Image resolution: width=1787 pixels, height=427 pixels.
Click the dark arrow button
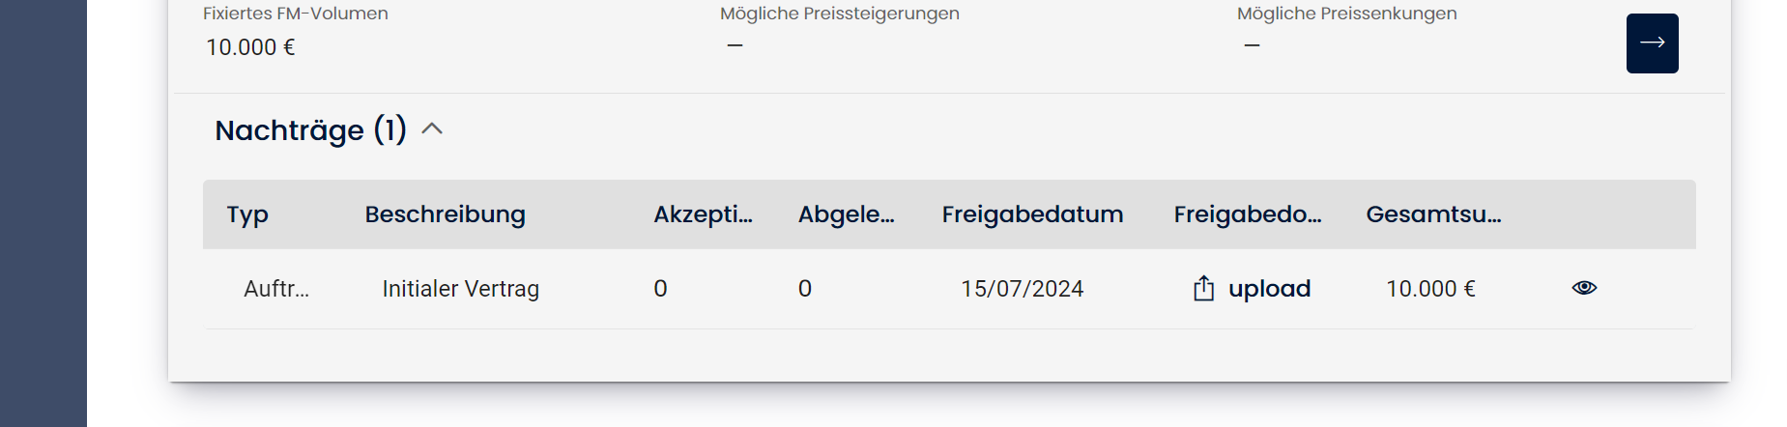tap(1652, 43)
